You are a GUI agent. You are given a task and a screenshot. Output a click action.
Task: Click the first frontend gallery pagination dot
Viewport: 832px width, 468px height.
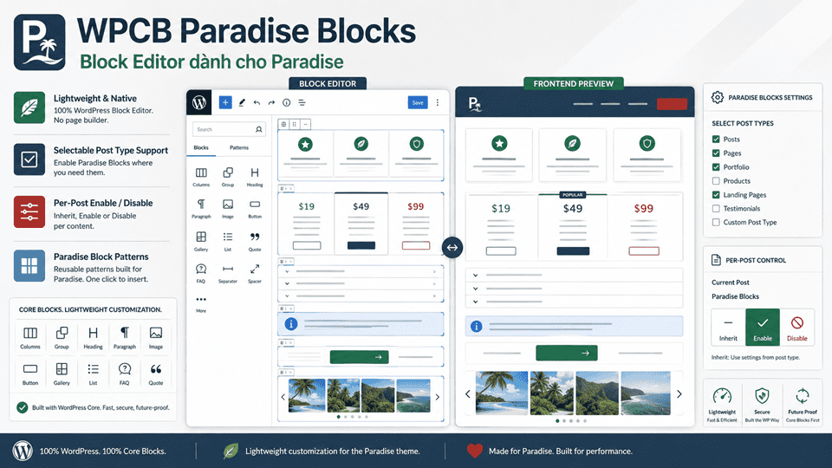557,421
